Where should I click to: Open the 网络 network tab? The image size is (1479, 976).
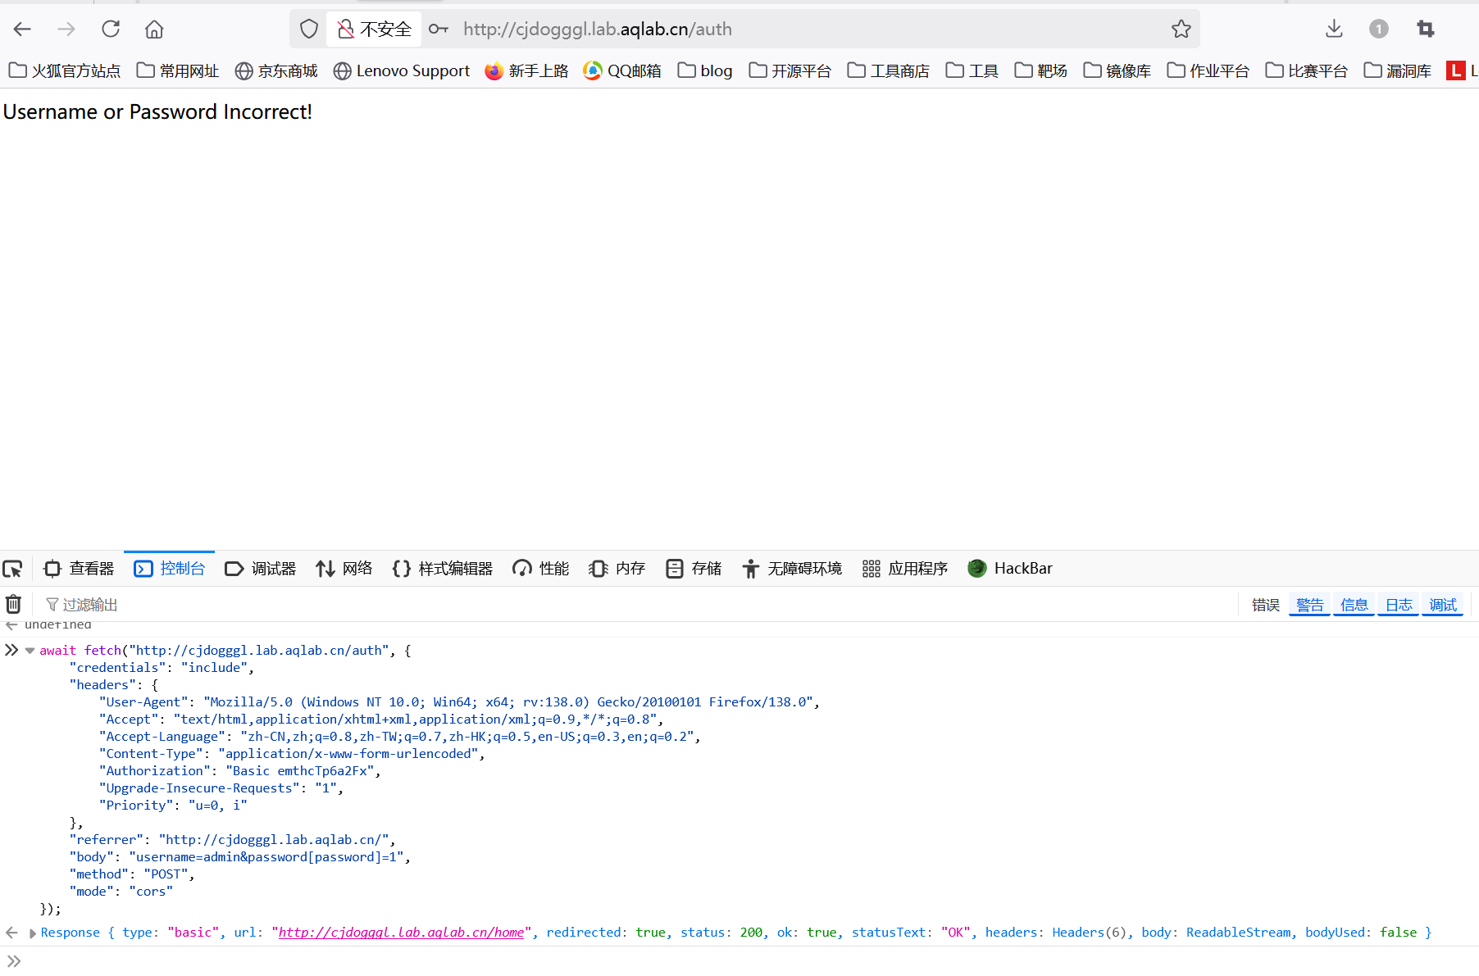[x=344, y=569]
